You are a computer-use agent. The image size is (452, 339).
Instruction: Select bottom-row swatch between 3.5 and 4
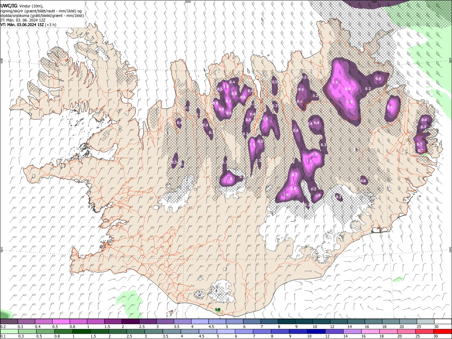click(172, 331)
